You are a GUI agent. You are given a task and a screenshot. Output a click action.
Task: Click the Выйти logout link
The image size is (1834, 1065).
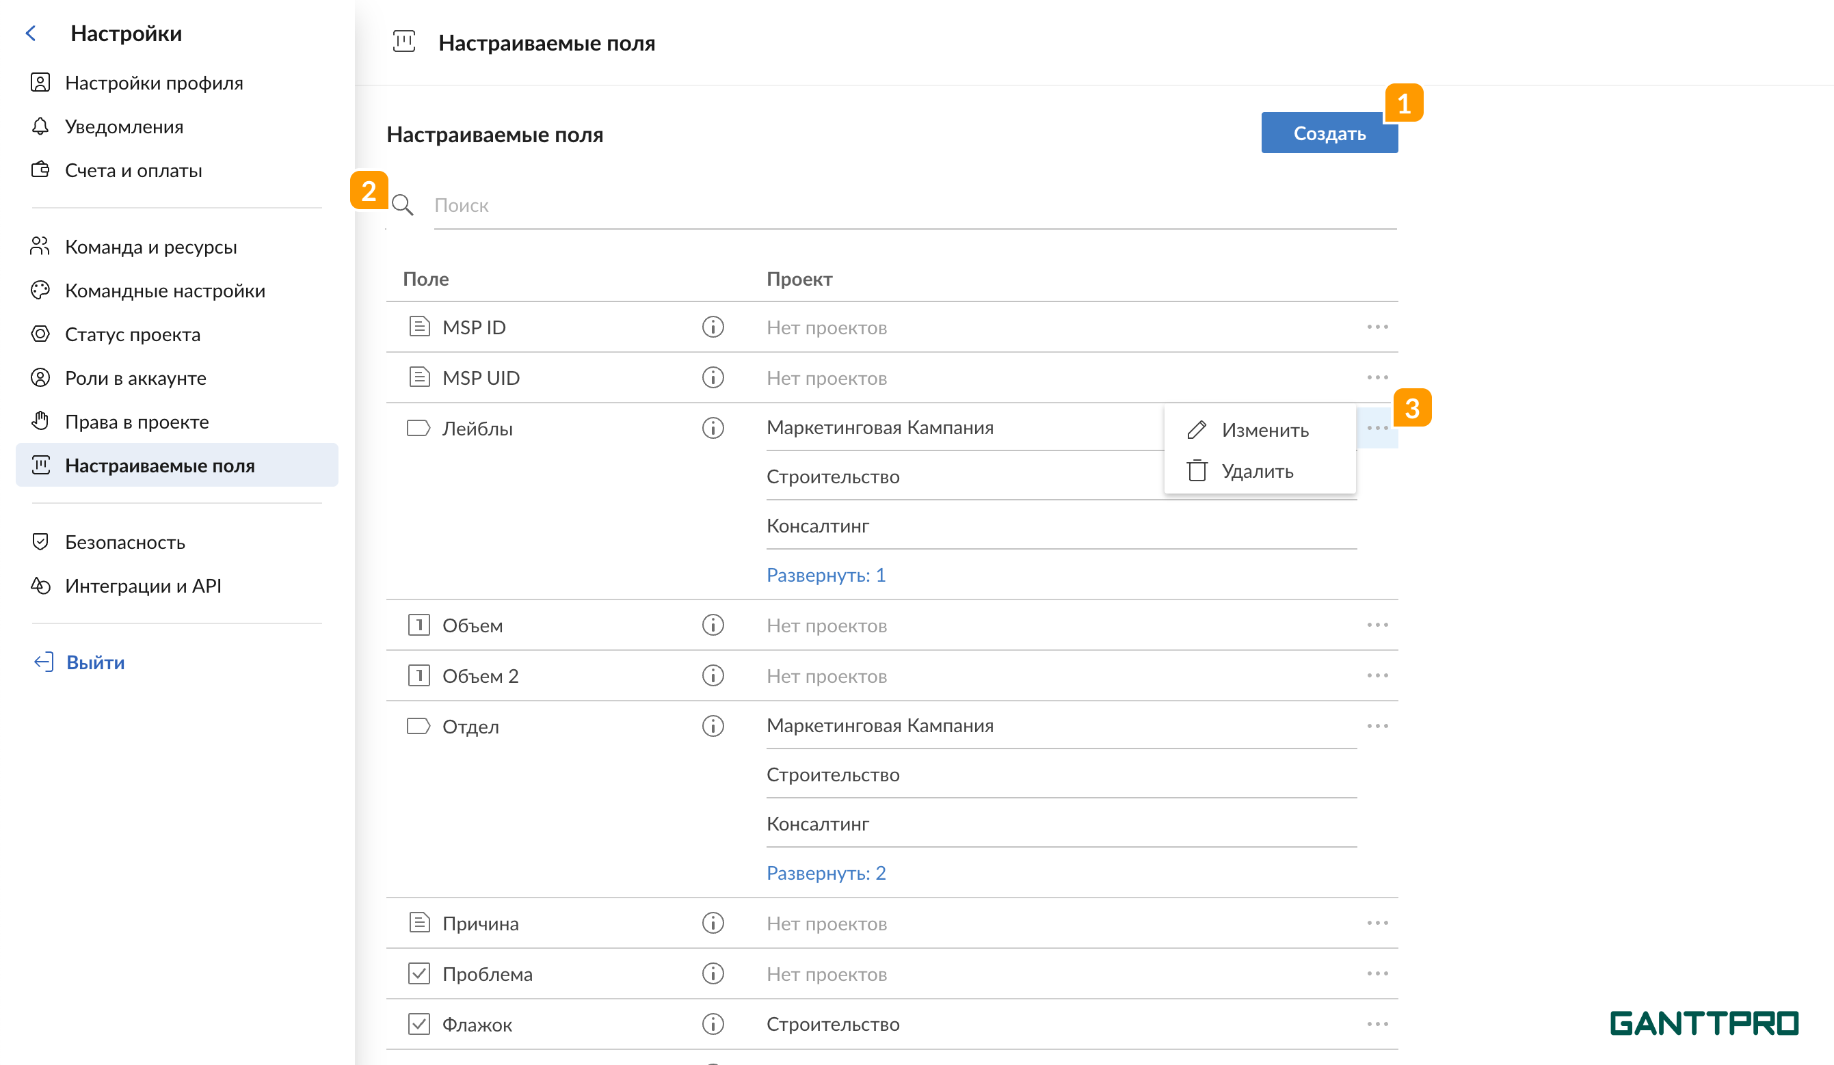[x=94, y=662]
